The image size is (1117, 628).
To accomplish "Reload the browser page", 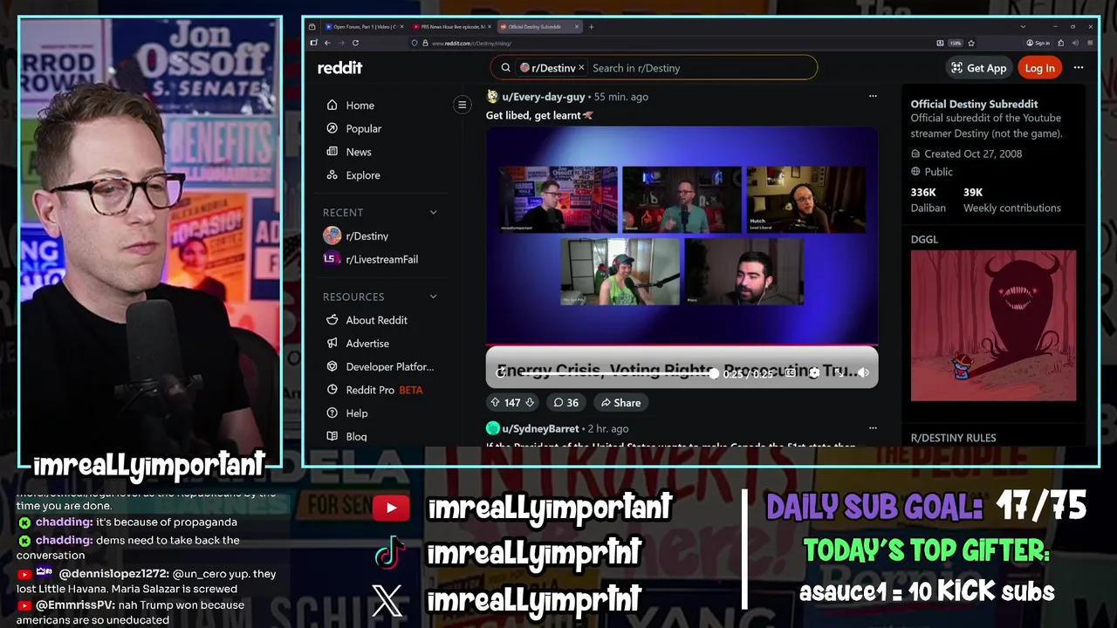I will click(x=356, y=43).
